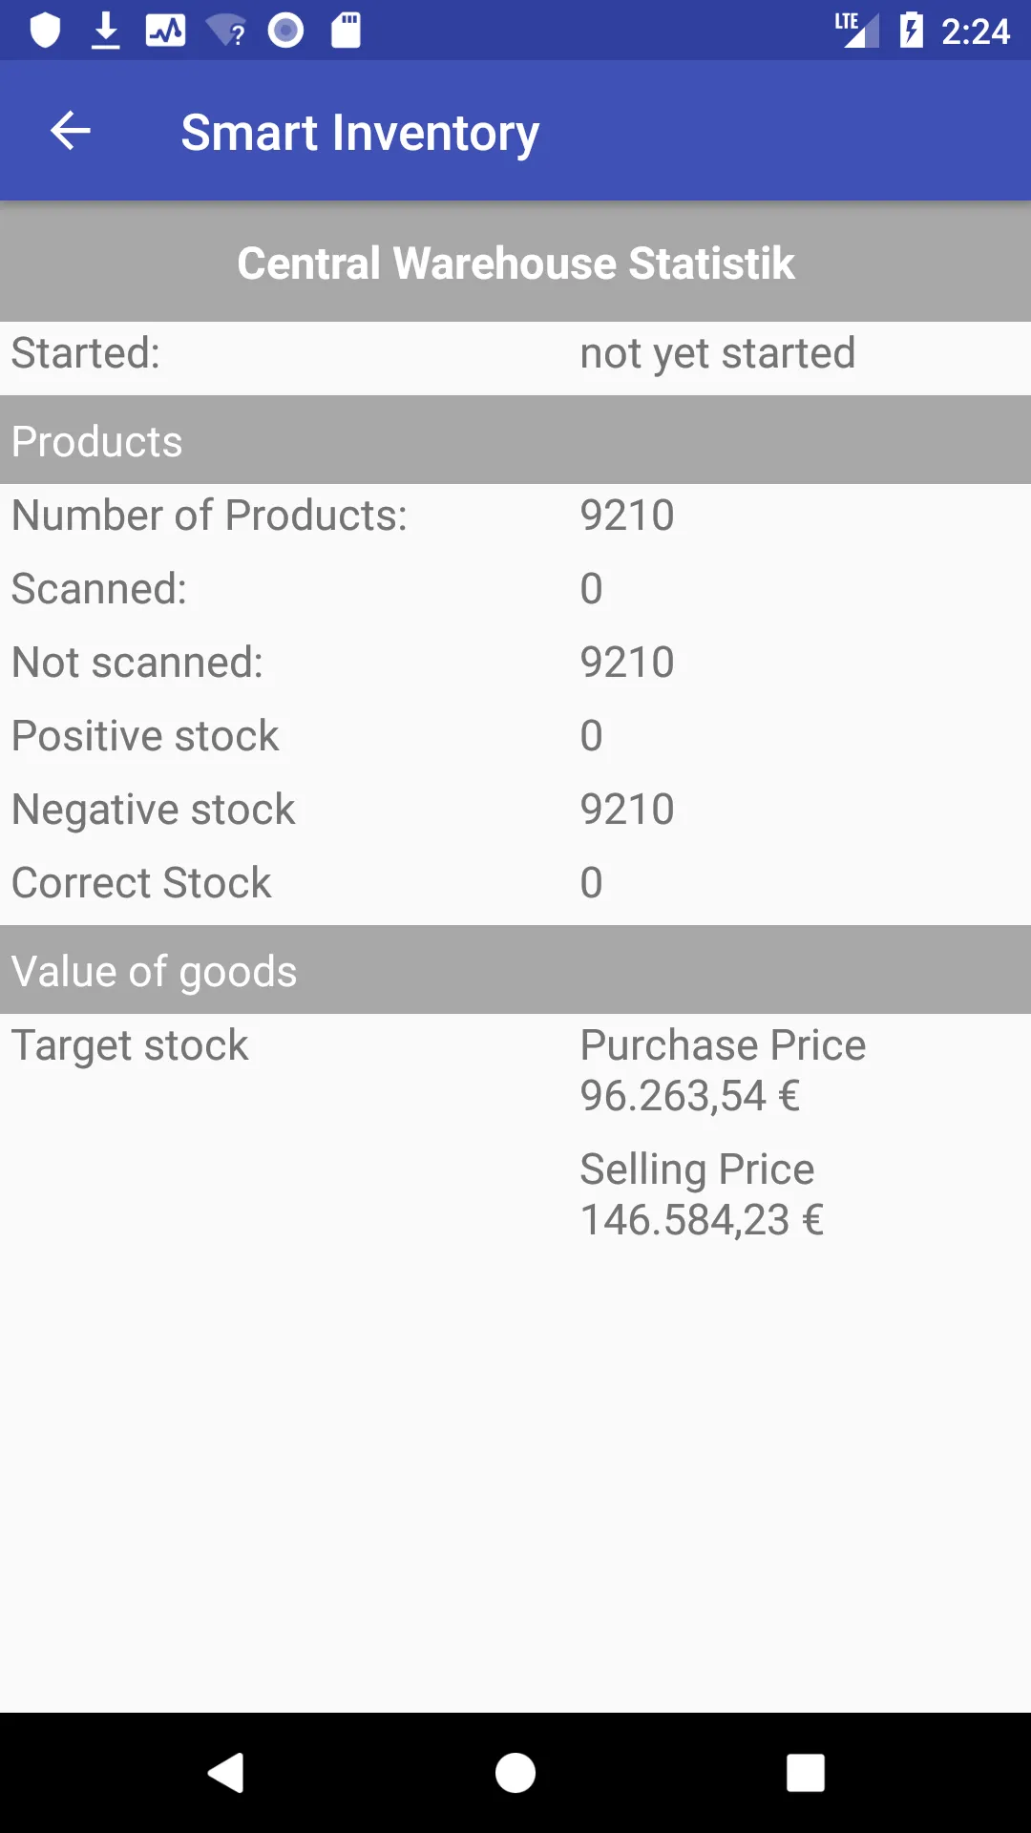Tap the SD card status icon
The width and height of the screenshot is (1031, 1833).
pos(346,31)
